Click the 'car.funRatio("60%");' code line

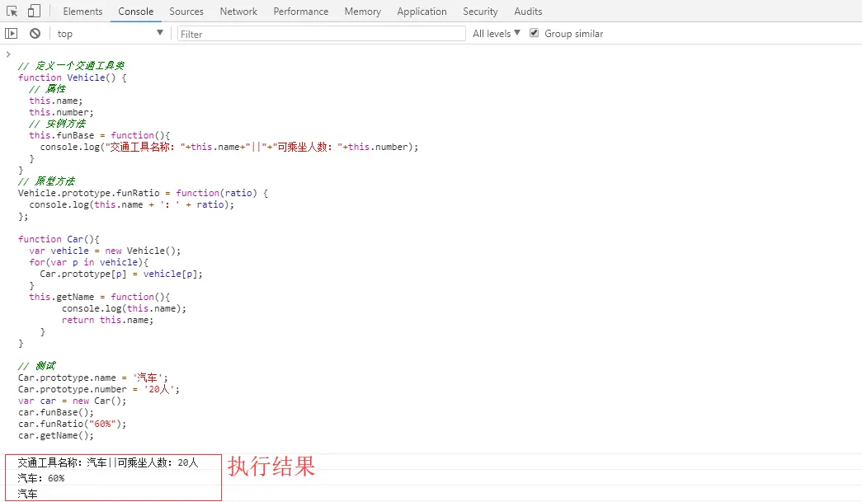click(72, 424)
